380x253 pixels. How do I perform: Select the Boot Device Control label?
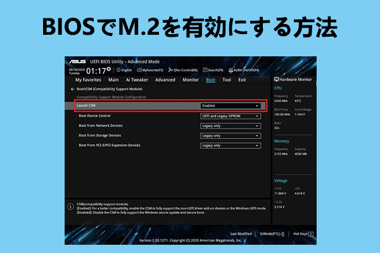(x=94, y=116)
